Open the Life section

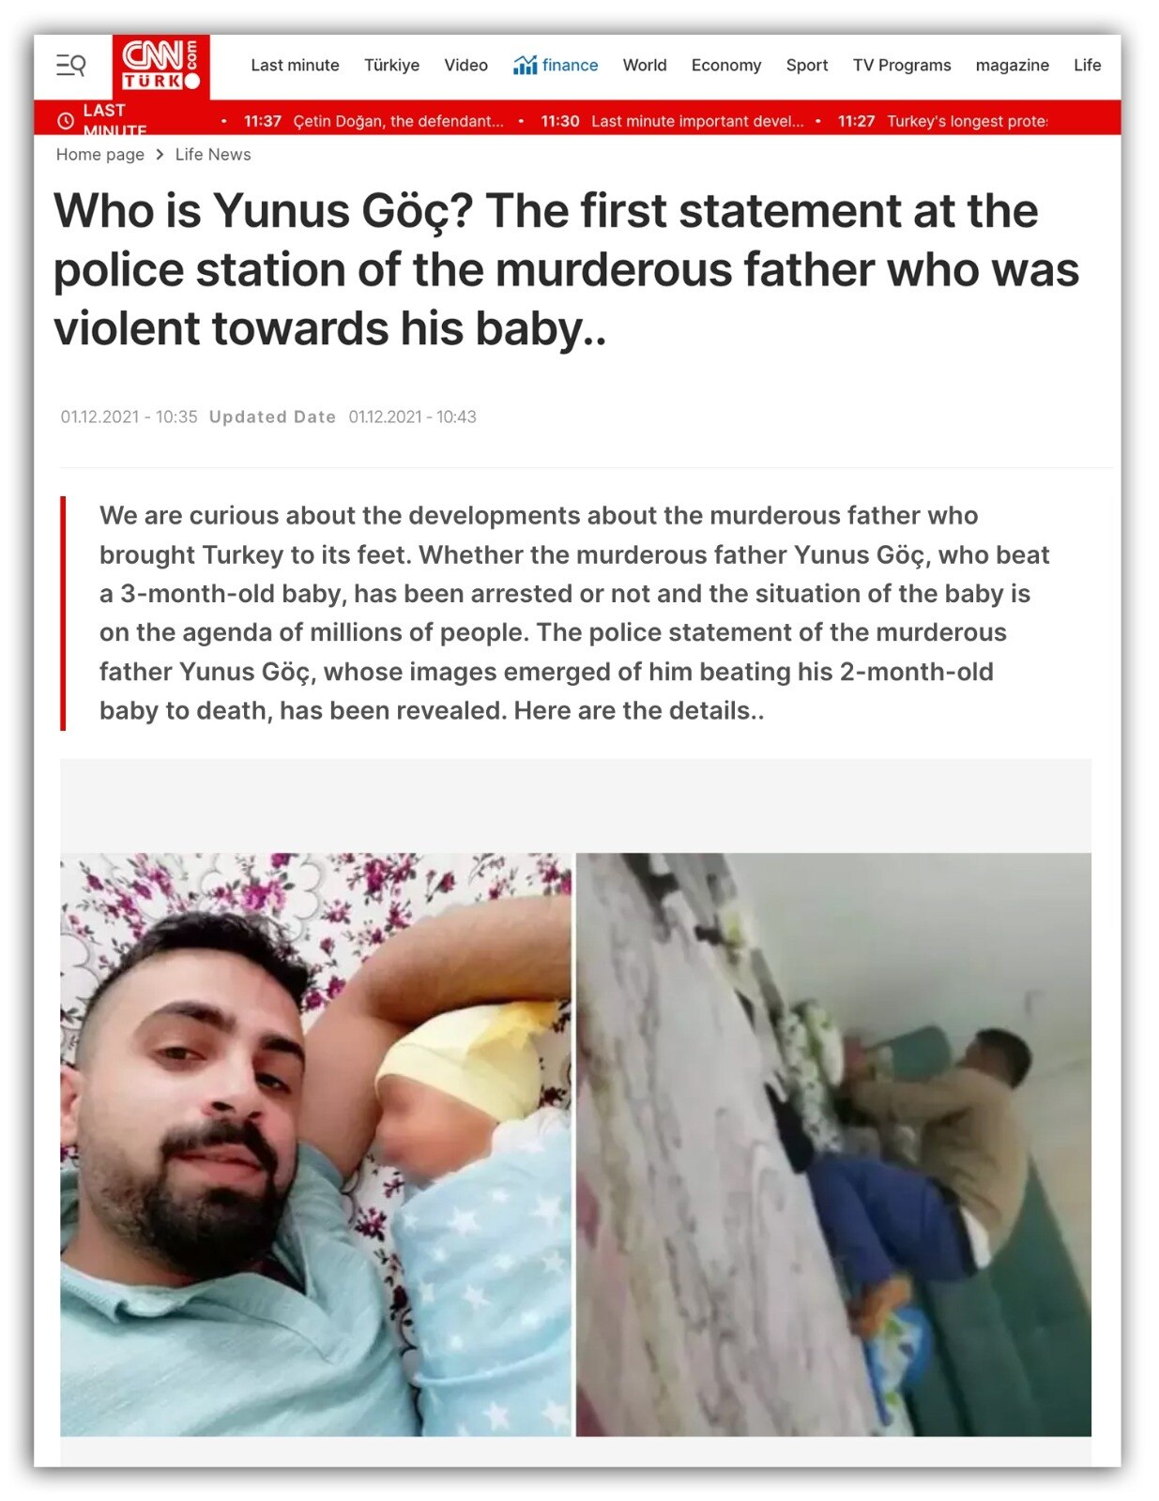[x=1088, y=65]
